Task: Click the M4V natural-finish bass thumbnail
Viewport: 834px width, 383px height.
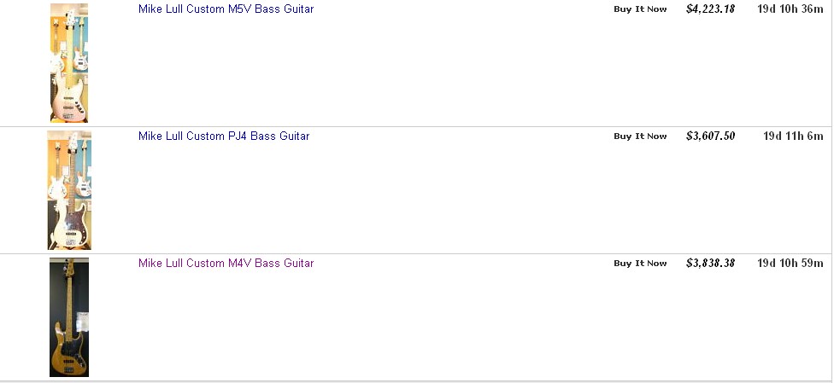Action: (x=69, y=317)
